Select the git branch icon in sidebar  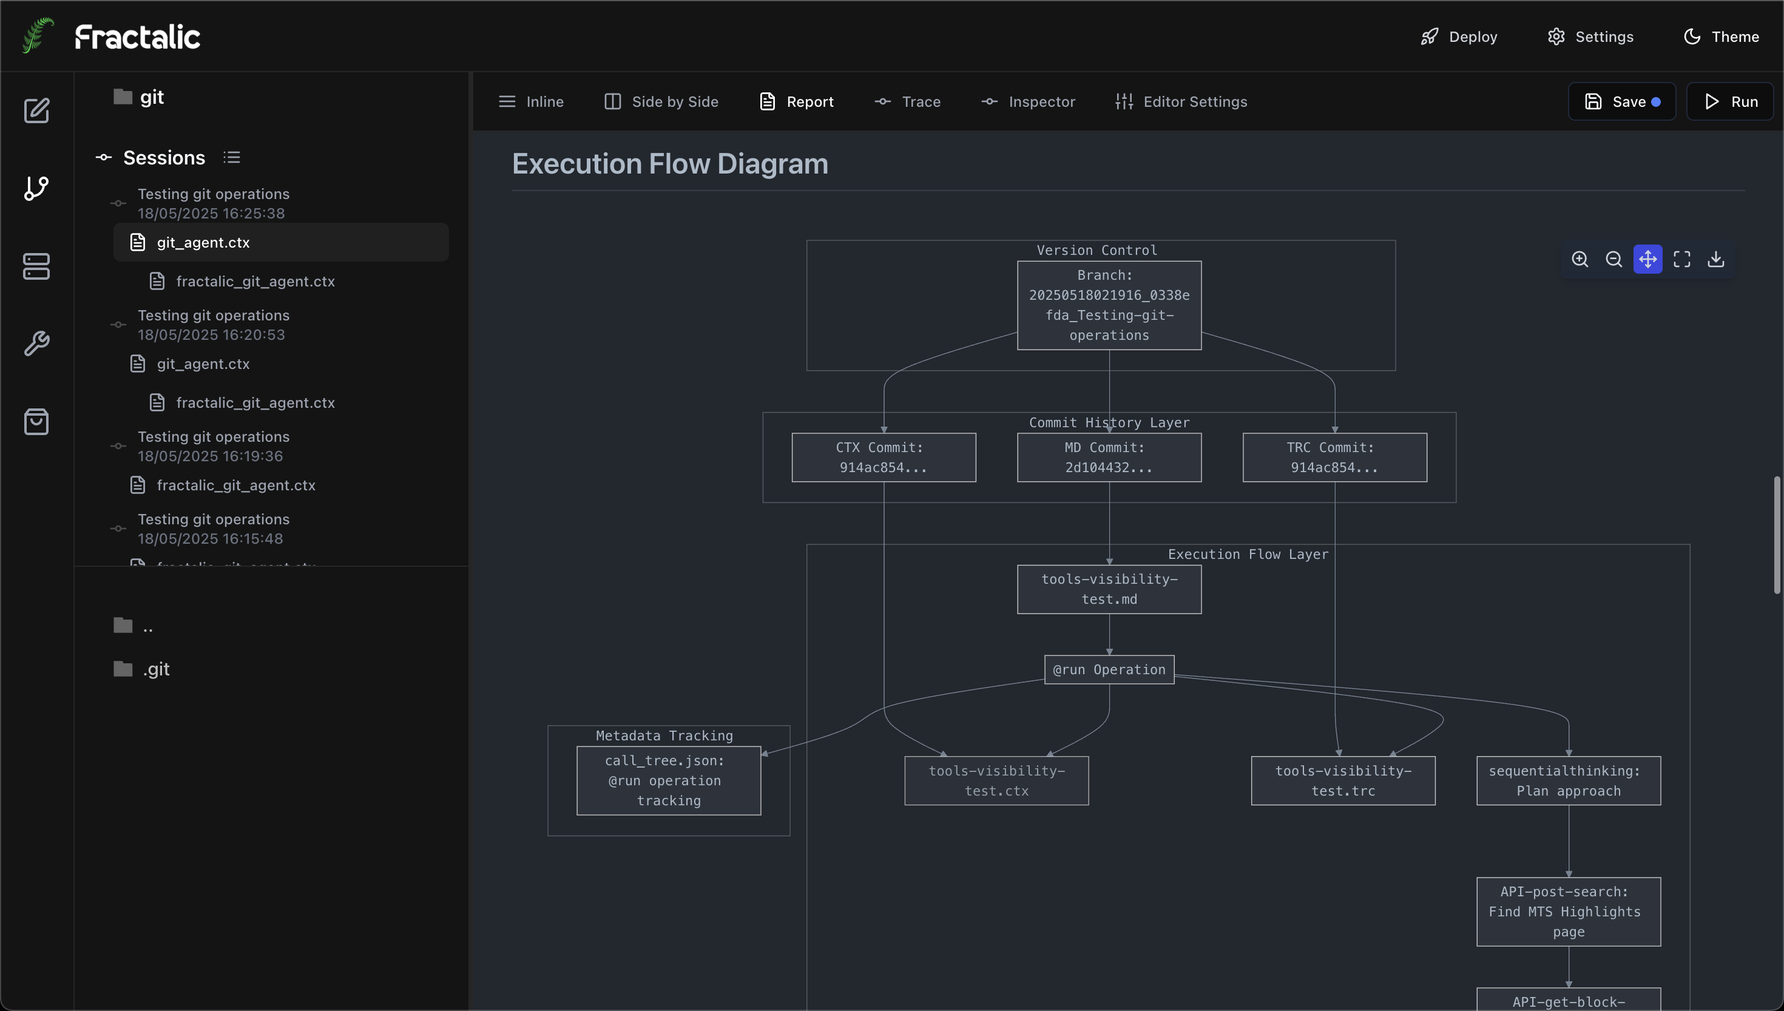36,188
